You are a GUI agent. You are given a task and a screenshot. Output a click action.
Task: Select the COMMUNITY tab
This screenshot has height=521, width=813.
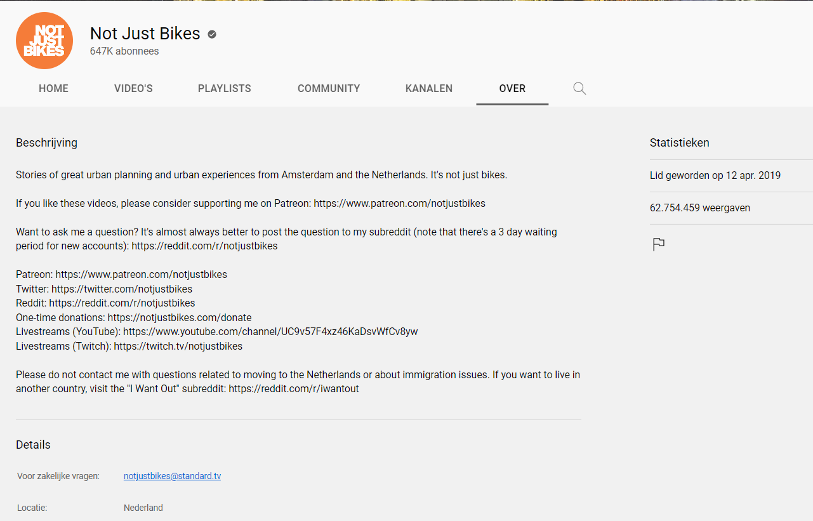(x=329, y=89)
